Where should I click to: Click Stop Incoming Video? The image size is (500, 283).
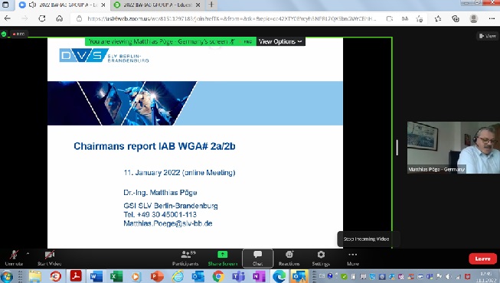366,239
